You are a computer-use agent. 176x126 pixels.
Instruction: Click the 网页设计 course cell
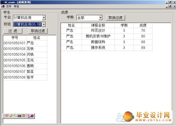[x=98, y=30]
